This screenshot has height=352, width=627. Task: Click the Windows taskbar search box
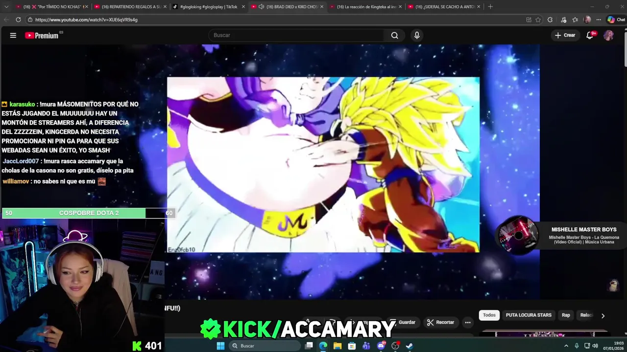coord(265,346)
